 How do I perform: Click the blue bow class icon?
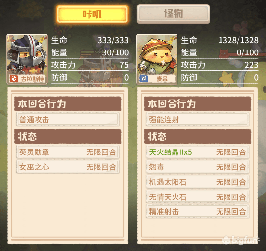click(x=144, y=79)
